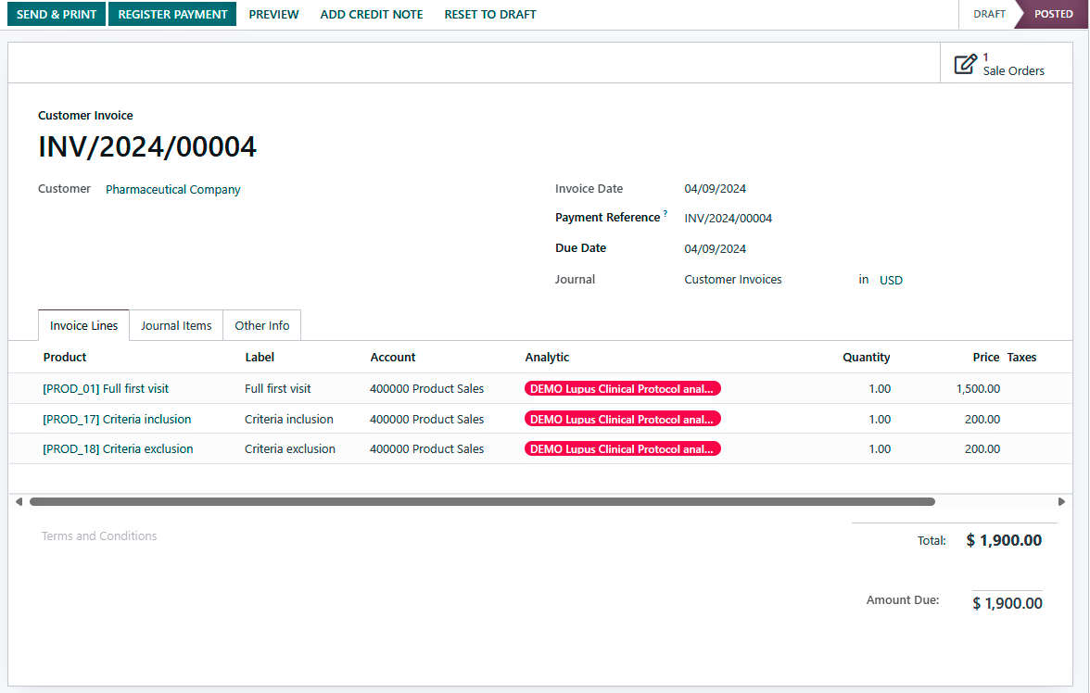Image resolution: width=1090 pixels, height=693 pixels.
Task: Click the Terms and Conditions field
Action: coord(99,535)
